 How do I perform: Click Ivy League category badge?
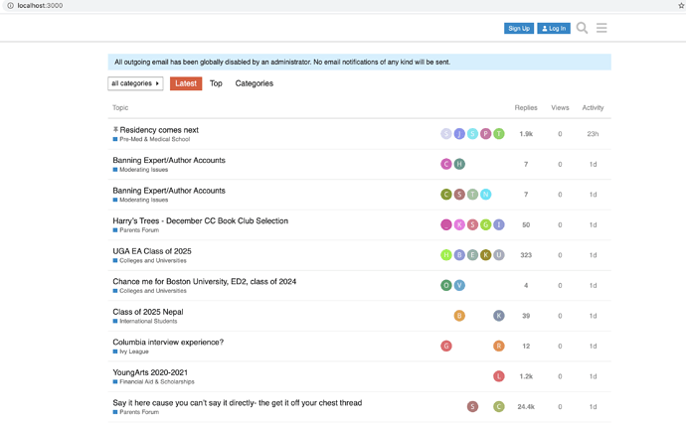click(x=131, y=352)
